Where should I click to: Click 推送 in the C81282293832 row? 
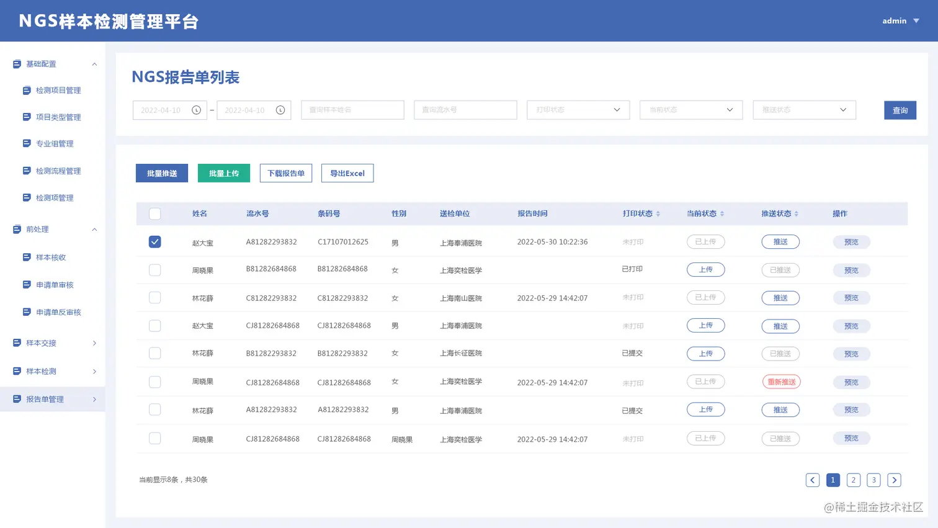coord(780,298)
